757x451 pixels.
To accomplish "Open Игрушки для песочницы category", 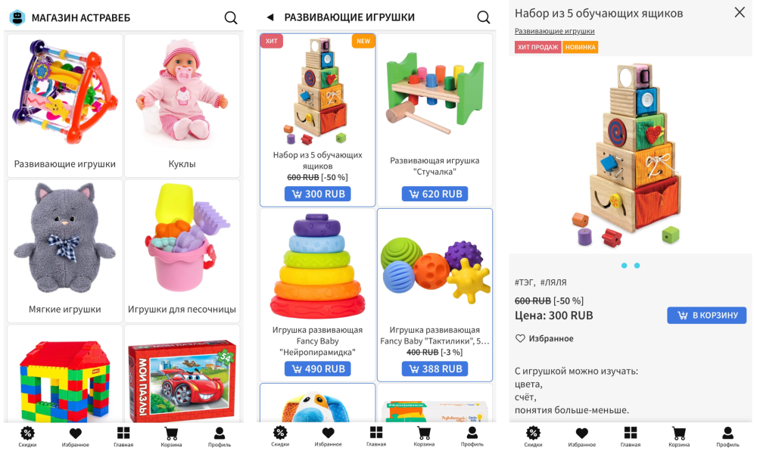I will click(x=182, y=250).
